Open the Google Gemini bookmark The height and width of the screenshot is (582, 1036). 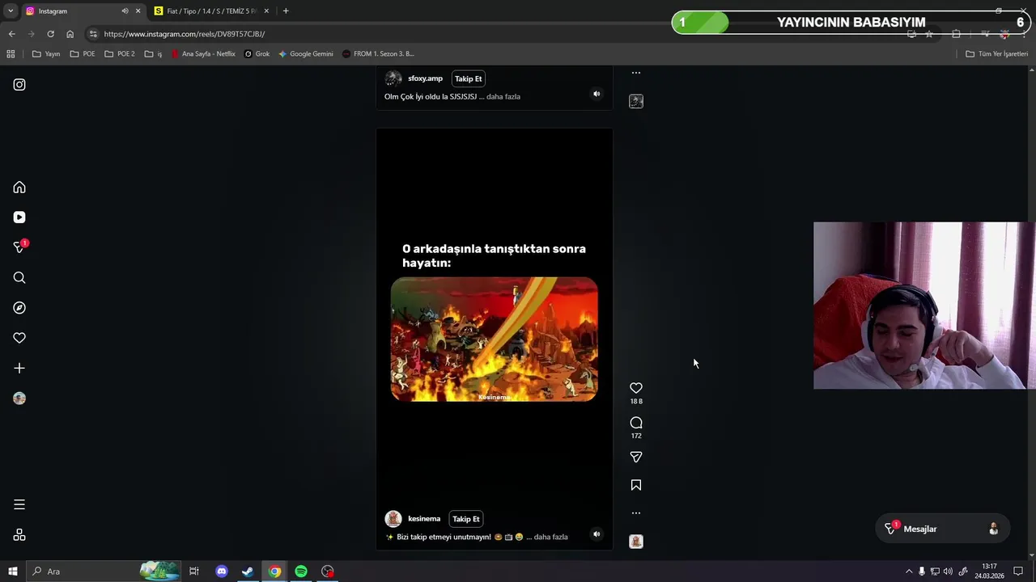(305, 54)
